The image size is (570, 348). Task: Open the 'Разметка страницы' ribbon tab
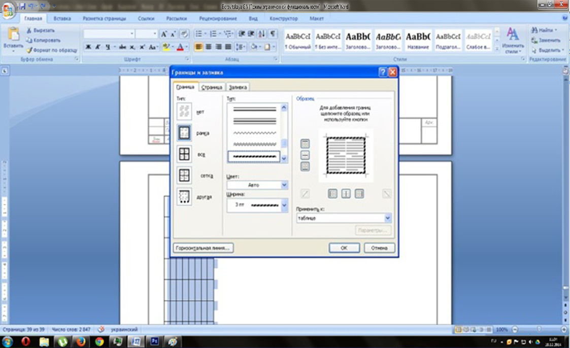pos(105,18)
